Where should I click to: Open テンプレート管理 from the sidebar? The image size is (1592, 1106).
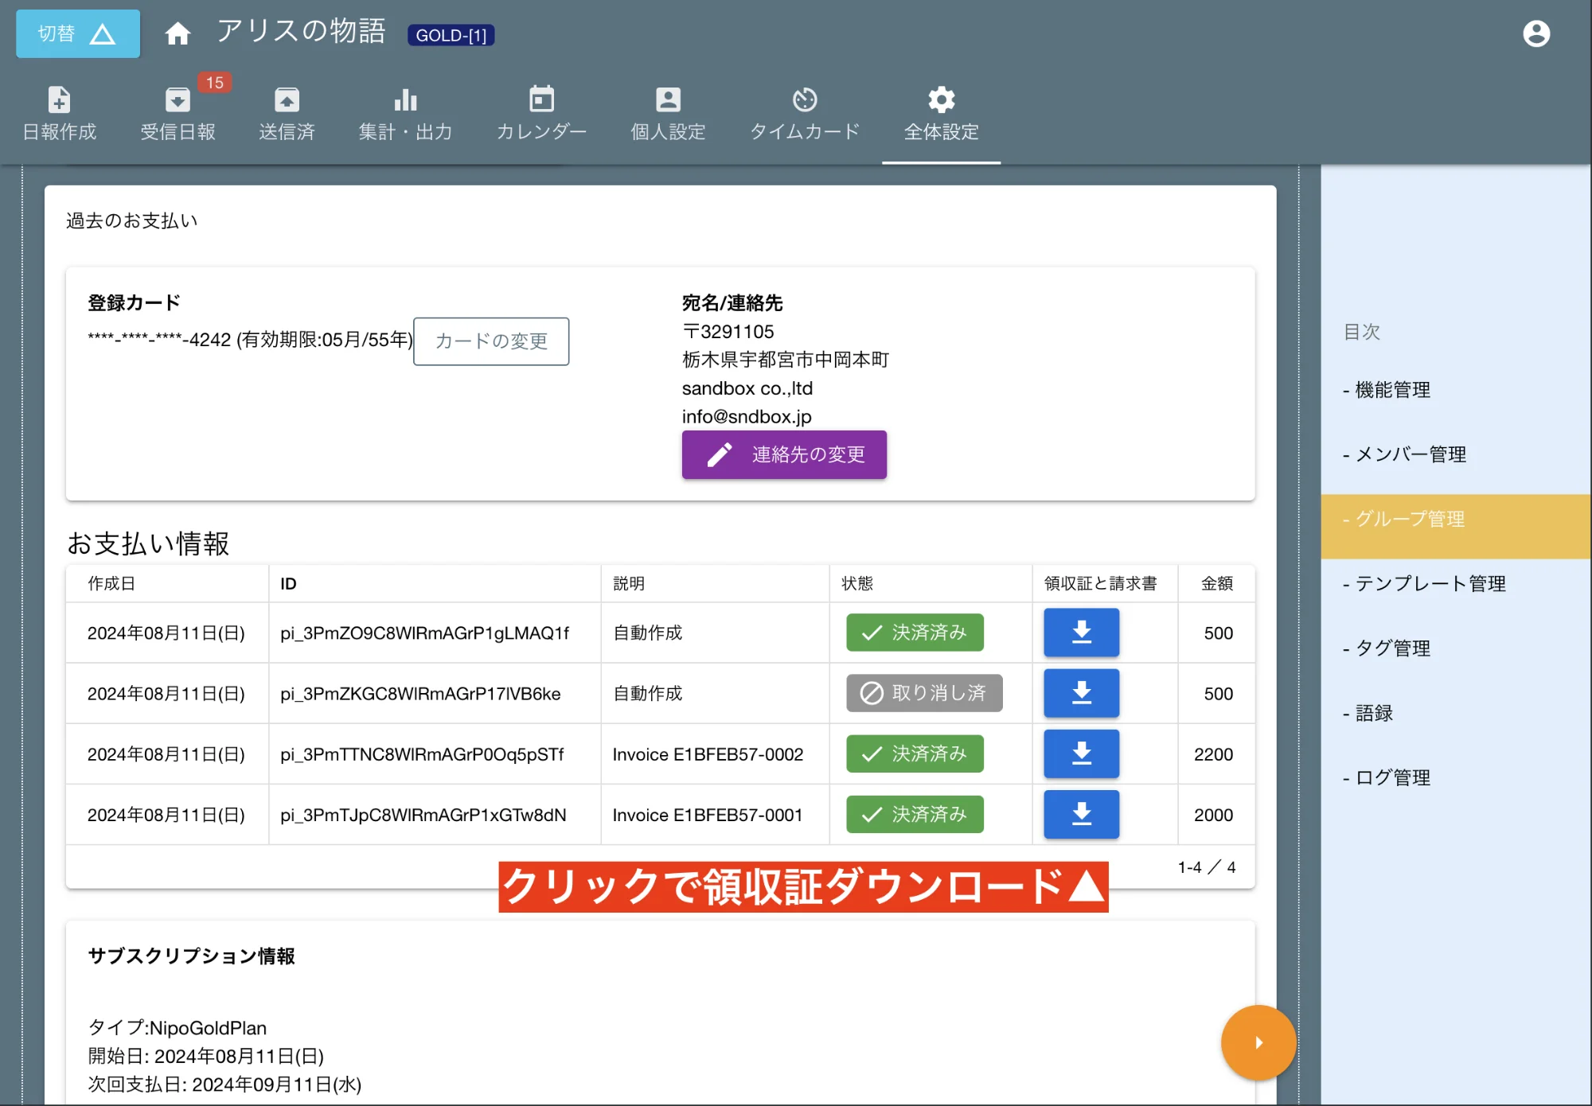(1425, 583)
